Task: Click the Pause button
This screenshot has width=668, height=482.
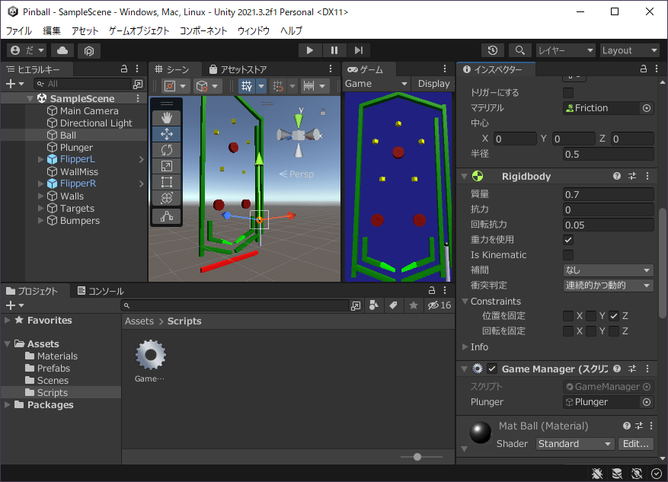Action: point(334,50)
